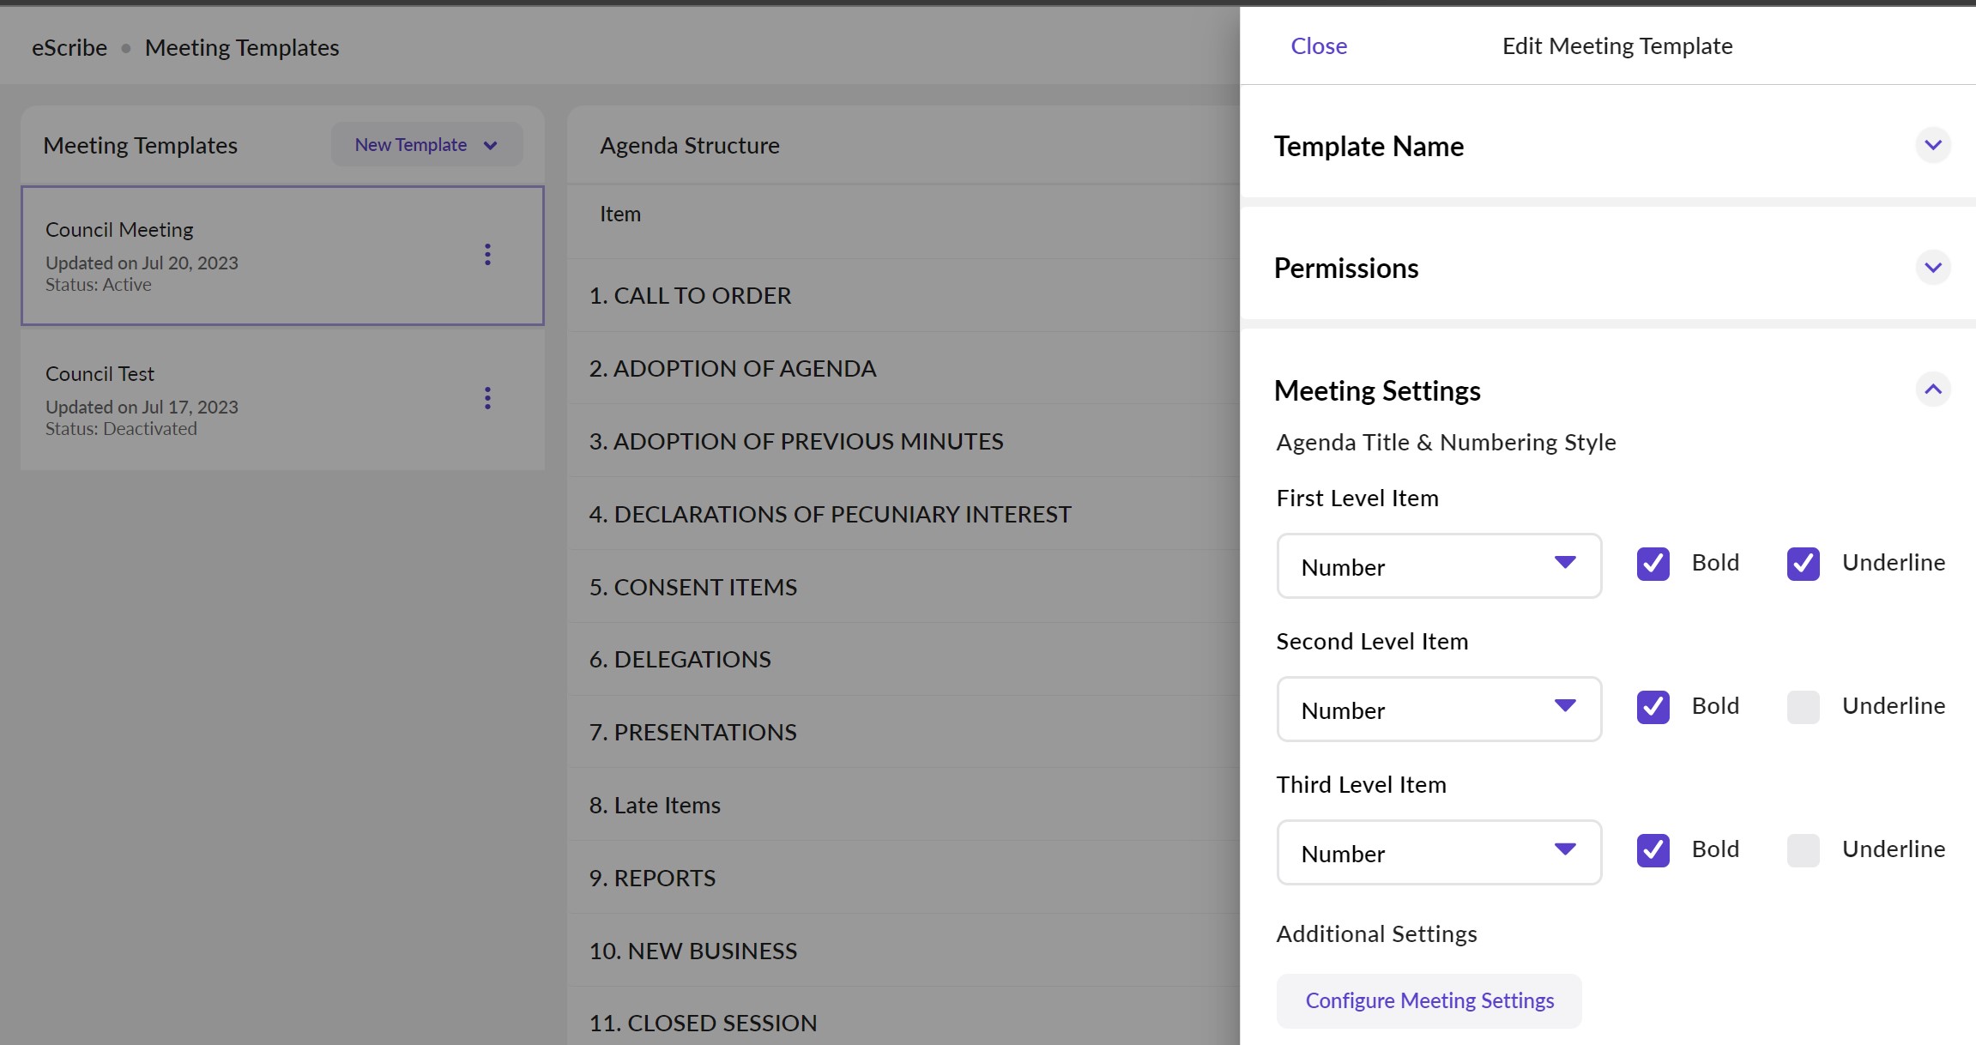1976x1045 pixels.
Task: Click the eScribe breadcrumb link
Action: [x=69, y=48]
